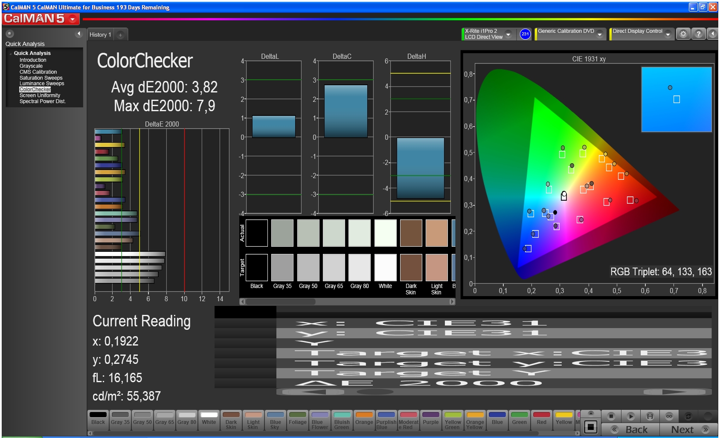
Task: Select the Gray 80 patch button
Action: click(187, 420)
